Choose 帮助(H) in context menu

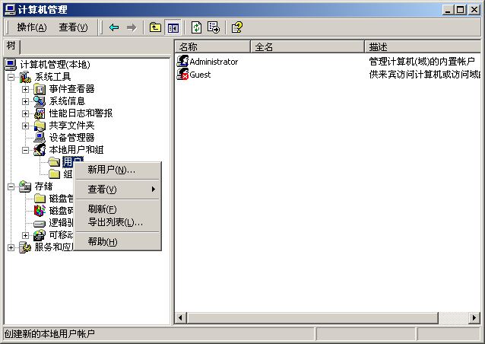pos(118,241)
